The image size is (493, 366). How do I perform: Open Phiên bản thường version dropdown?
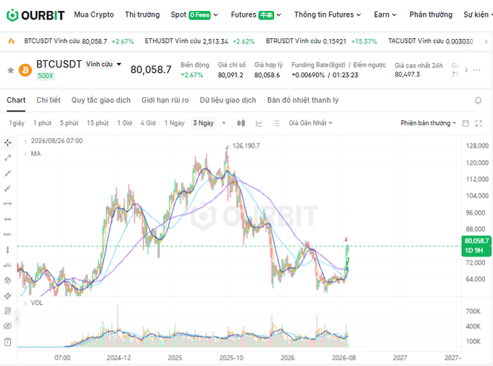point(428,123)
